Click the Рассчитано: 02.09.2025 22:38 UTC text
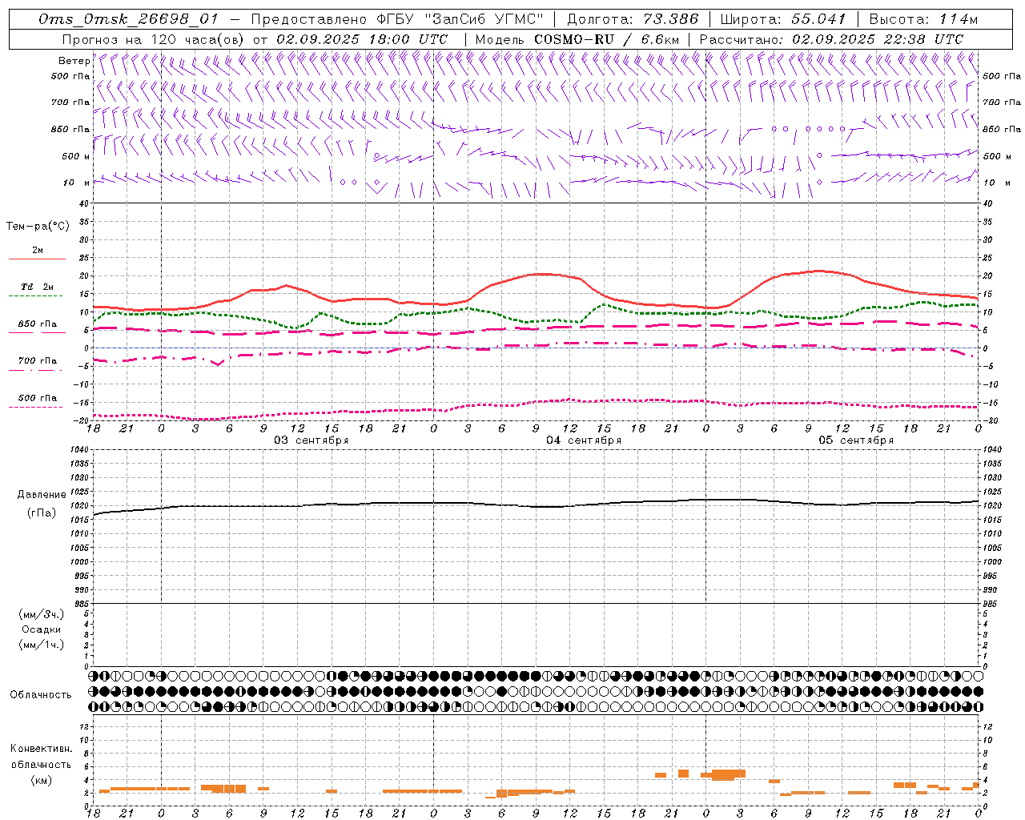Viewport: 1025px width, 820px height. [831, 39]
